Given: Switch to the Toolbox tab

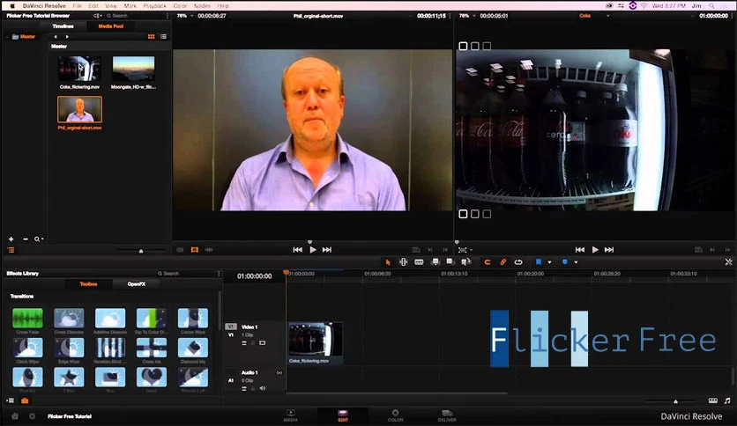Looking at the screenshot, I should click(x=88, y=283).
